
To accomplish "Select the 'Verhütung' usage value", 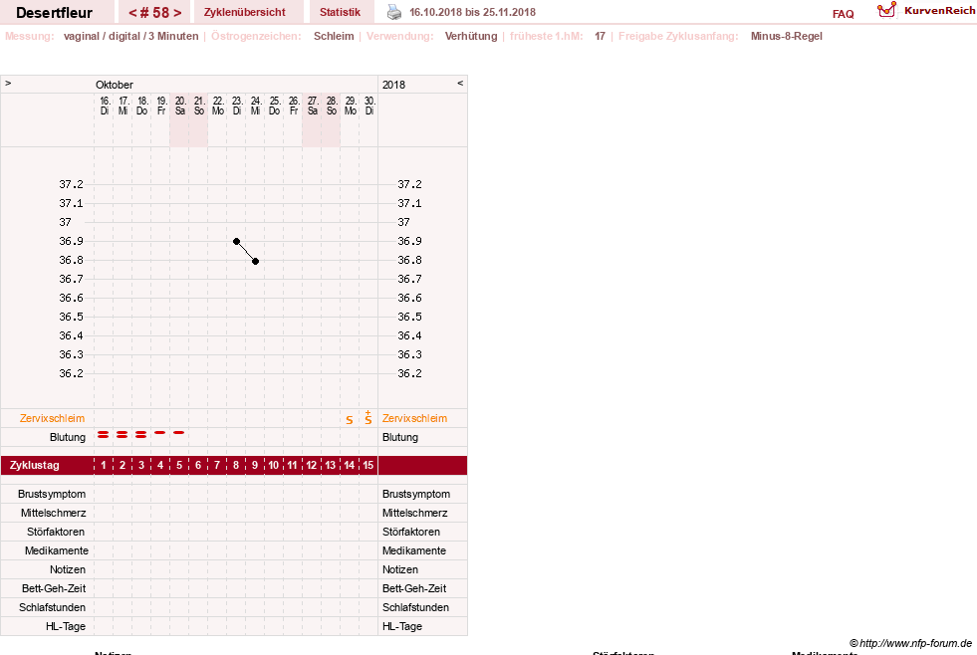I will coord(471,36).
